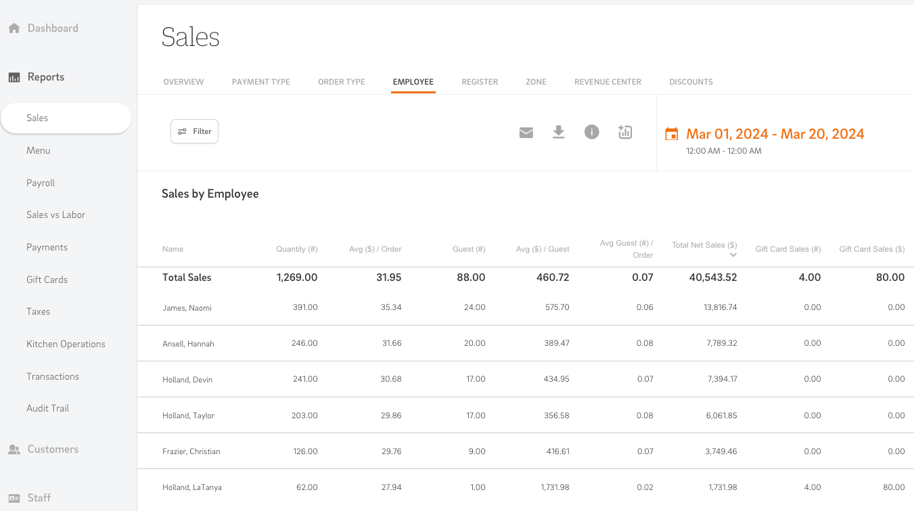Image resolution: width=914 pixels, height=511 pixels.
Task: Toggle sort arrow under Total Net Sales
Action: pos(733,255)
